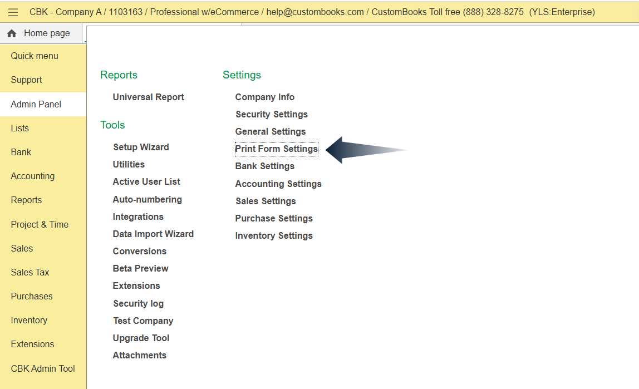Image resolution: width=639 pixels, height=389 pixels.
Task: Select CBK Admin Tool sidebar item
Action: 43,368
